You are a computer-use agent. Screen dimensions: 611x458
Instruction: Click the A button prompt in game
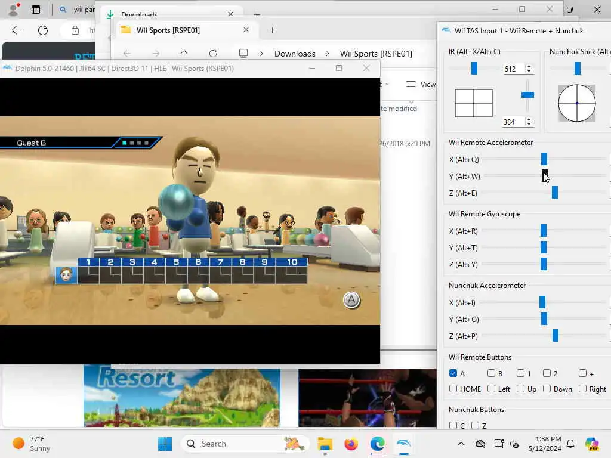click(x=351, y=301)
